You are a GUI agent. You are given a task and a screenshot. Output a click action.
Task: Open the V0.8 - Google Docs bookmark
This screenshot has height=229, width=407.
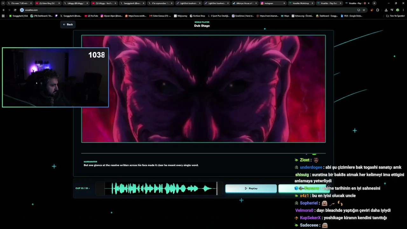(351, 16)
